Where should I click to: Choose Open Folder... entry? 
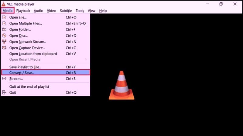click(x=45, y=29)
